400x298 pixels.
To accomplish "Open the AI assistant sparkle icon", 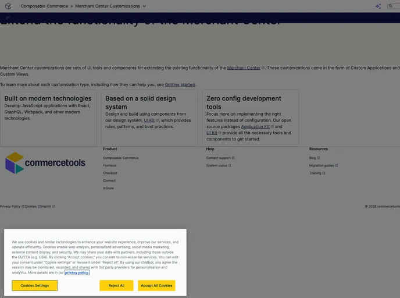I will coord(378,6).
